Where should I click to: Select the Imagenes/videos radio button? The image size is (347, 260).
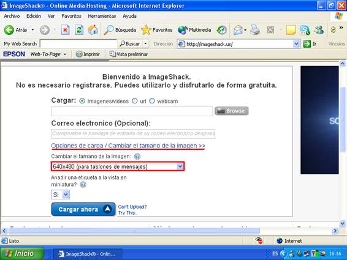point(82,101)
